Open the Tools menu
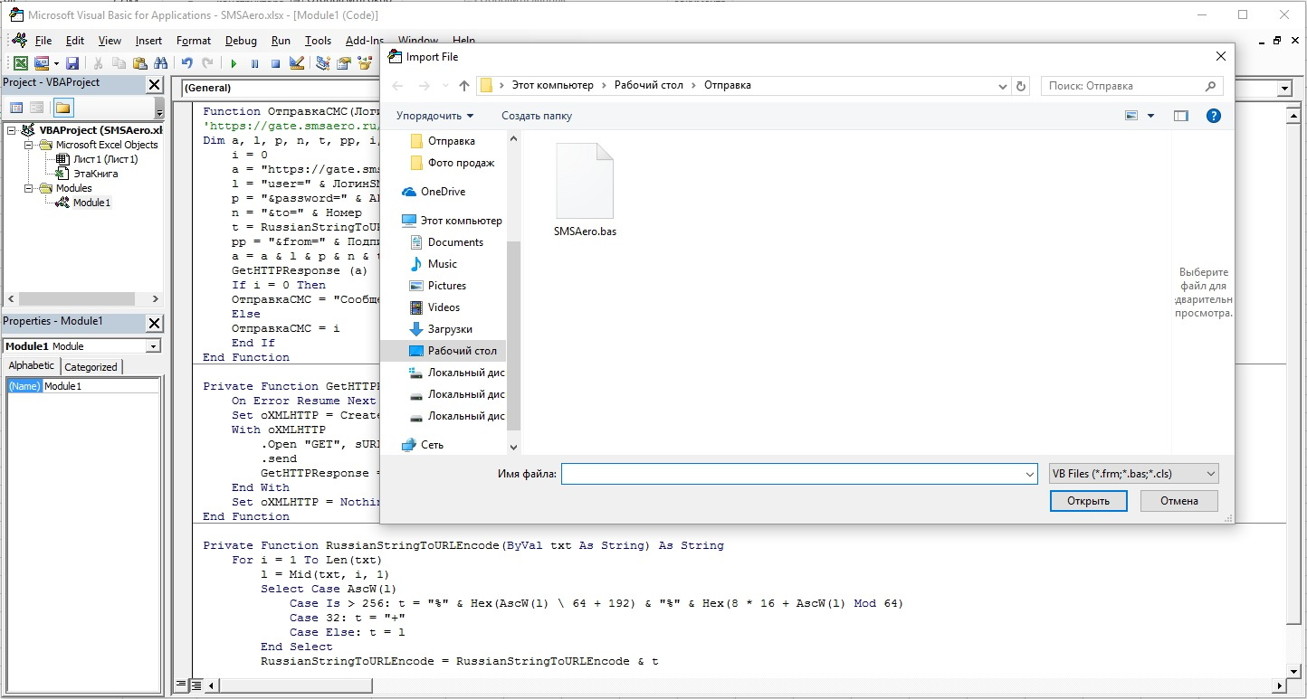Screen dimensions: 1307x699 (x=318, y=41)
